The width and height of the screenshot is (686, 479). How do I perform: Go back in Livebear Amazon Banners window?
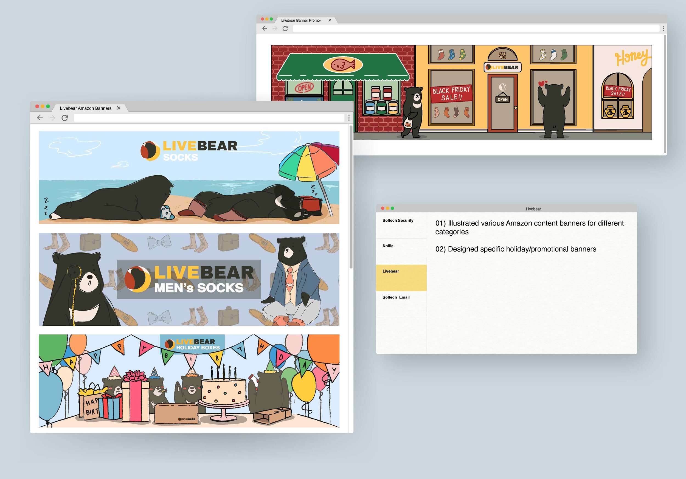40,118
